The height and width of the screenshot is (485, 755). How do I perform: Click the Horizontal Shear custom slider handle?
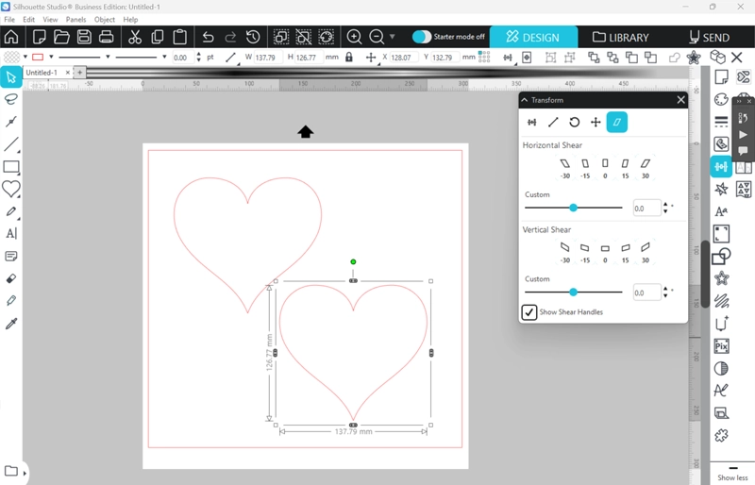click(x=573, y=208)
